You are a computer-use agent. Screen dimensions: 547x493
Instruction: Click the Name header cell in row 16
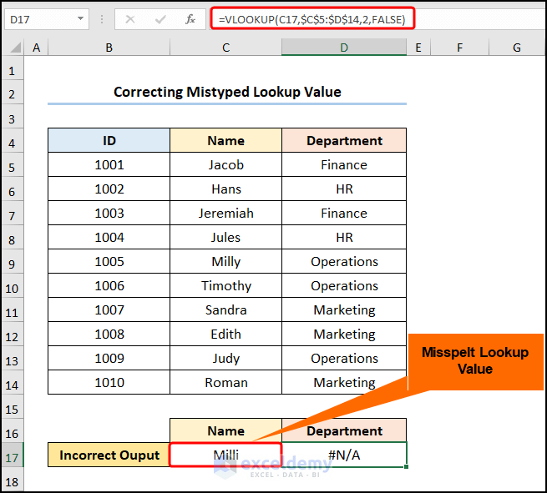(x=225, y=430)
